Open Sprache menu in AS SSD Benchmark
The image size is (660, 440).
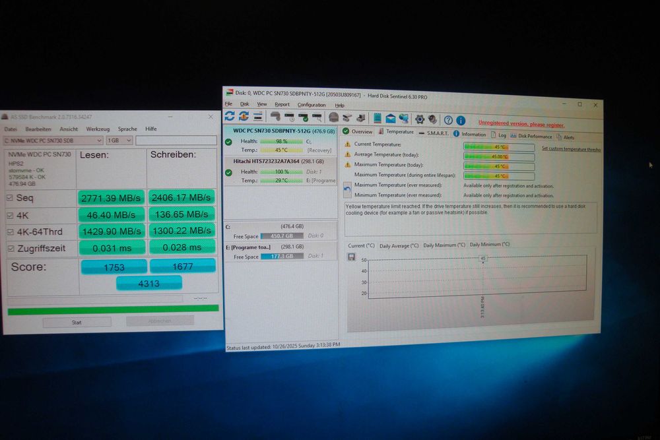127,129
